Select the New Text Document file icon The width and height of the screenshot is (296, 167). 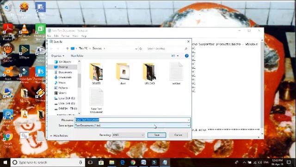click(96, 97)
